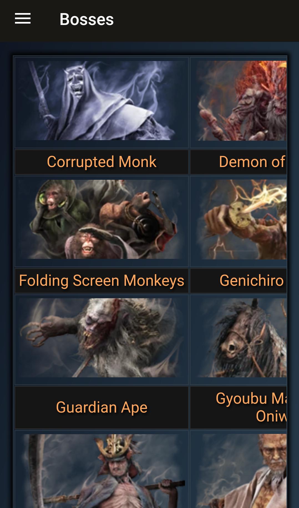This screenshot has width=299, height=508.
Task: Click the Bosses page title
Action: point(87,19)
